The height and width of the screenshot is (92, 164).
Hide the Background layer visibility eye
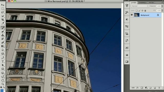pyautogui.click(x=132, y=15)
